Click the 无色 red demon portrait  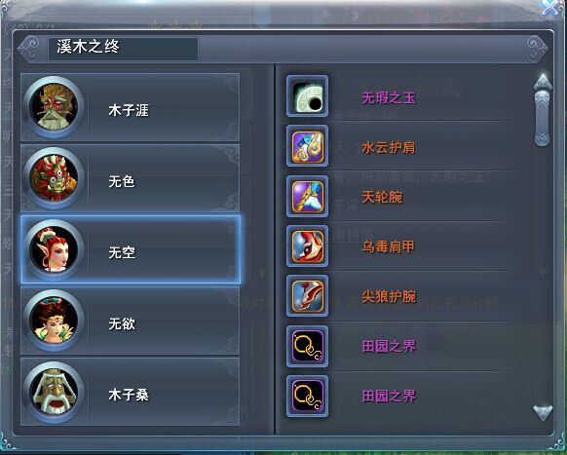[54, 178]
